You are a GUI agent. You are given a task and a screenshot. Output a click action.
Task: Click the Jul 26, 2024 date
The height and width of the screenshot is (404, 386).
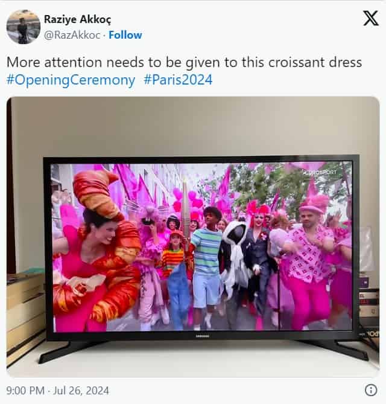(81, 391)
